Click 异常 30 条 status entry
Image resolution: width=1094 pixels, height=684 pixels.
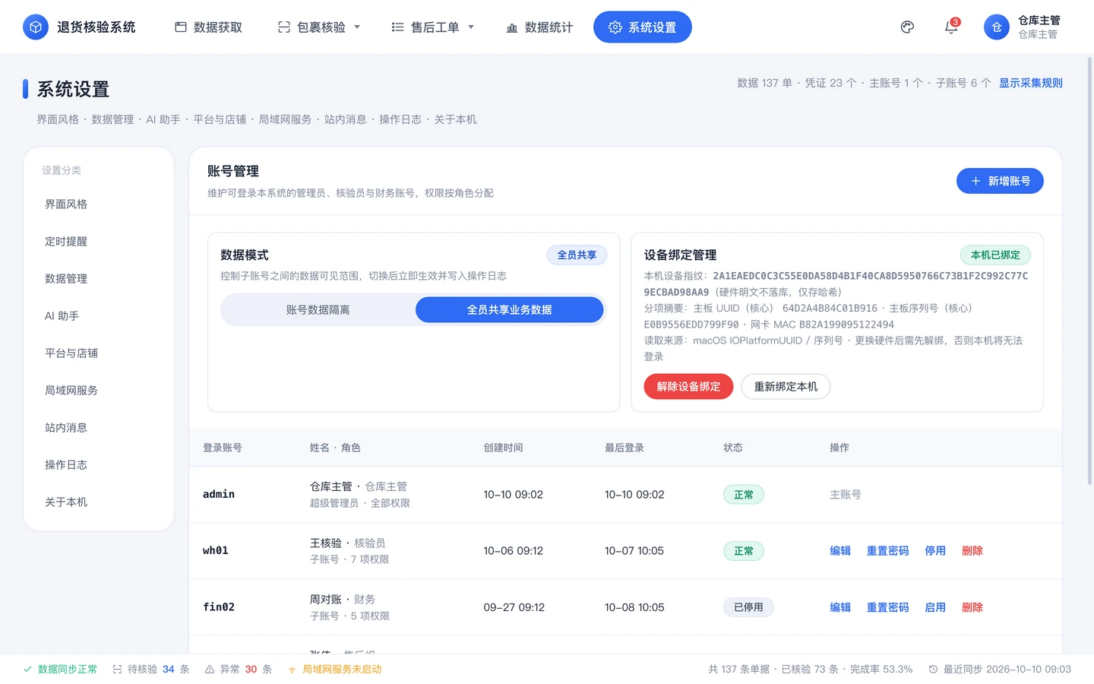[x=239, y=670]
